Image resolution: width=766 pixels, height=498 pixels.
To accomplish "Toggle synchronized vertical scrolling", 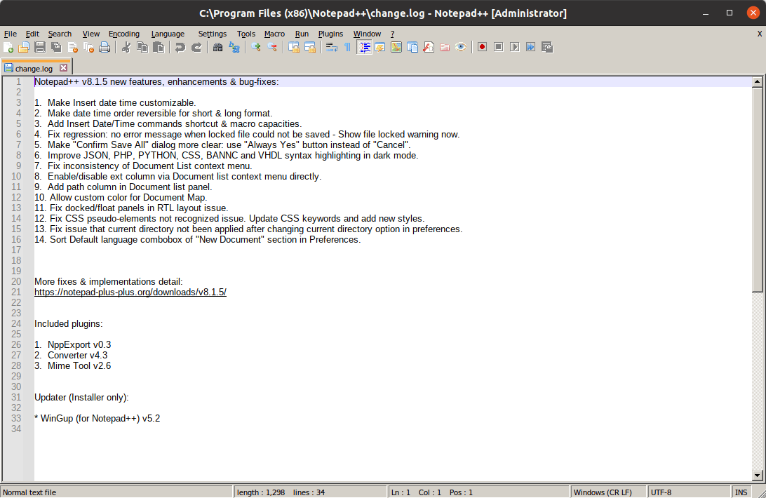I will pyautogui.click(x=294, y=48).
